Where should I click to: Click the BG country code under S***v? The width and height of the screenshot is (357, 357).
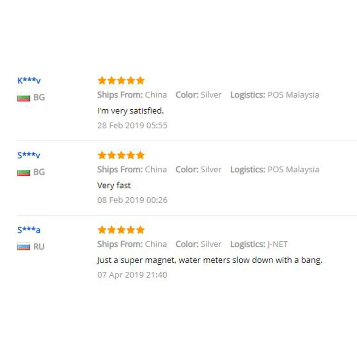39,172
